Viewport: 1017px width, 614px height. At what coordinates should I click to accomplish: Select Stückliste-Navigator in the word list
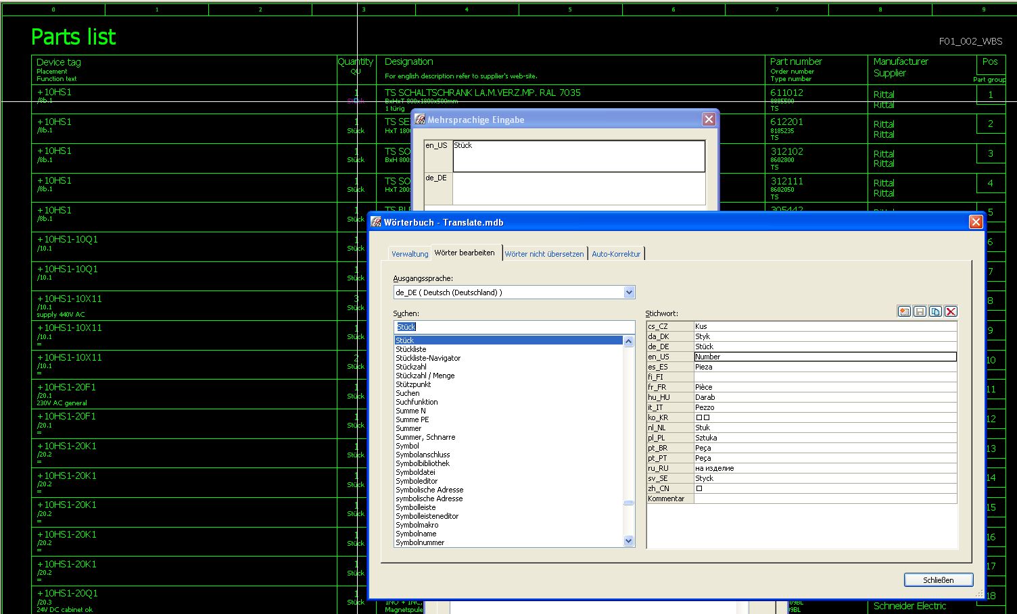tap(428, 358)
